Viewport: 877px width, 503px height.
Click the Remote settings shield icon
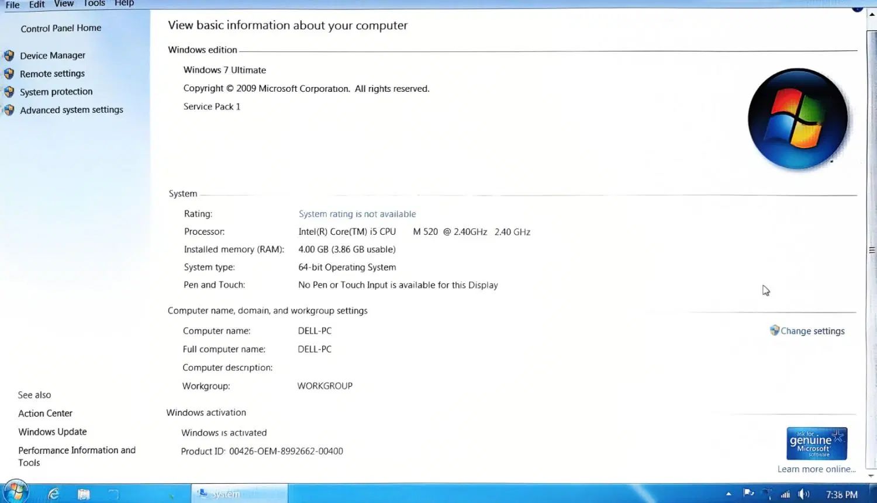9,74
